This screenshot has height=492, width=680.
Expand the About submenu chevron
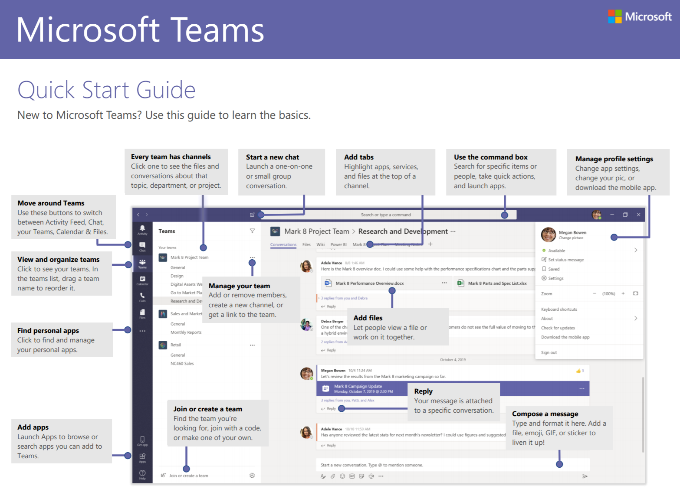coord(635,319)
